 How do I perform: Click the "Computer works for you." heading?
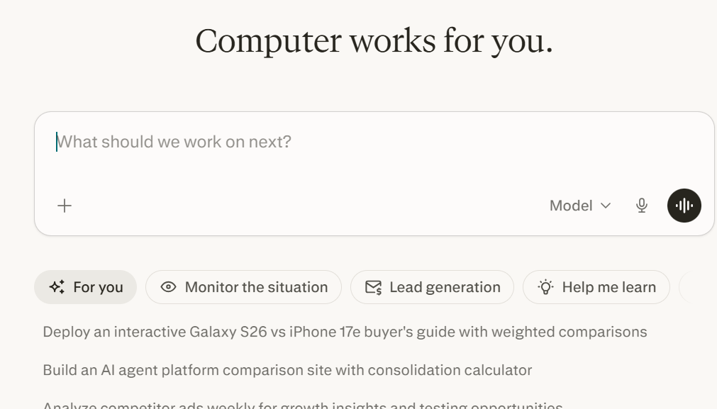(374, 41)
